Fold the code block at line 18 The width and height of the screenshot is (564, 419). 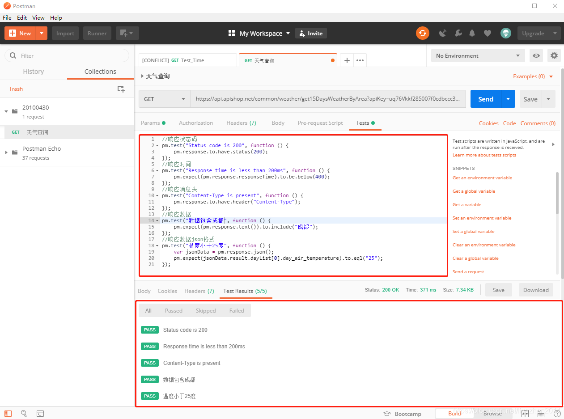pyautogui.click(x=157, y=245)
